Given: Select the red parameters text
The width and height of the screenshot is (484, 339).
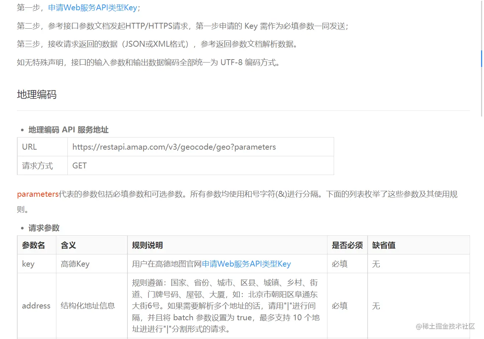Looking at the screenshot, I should (x=37, y=194).
